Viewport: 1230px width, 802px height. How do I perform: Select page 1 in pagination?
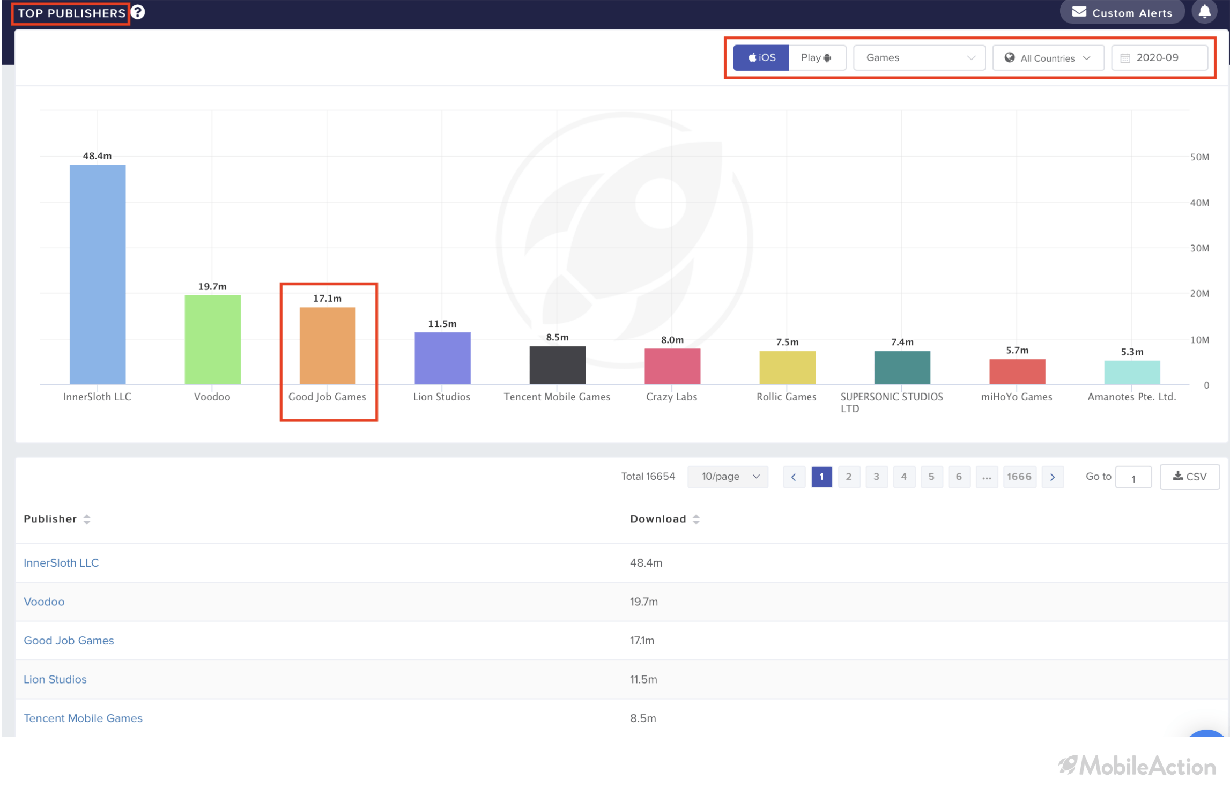click(x=821, y=477)
